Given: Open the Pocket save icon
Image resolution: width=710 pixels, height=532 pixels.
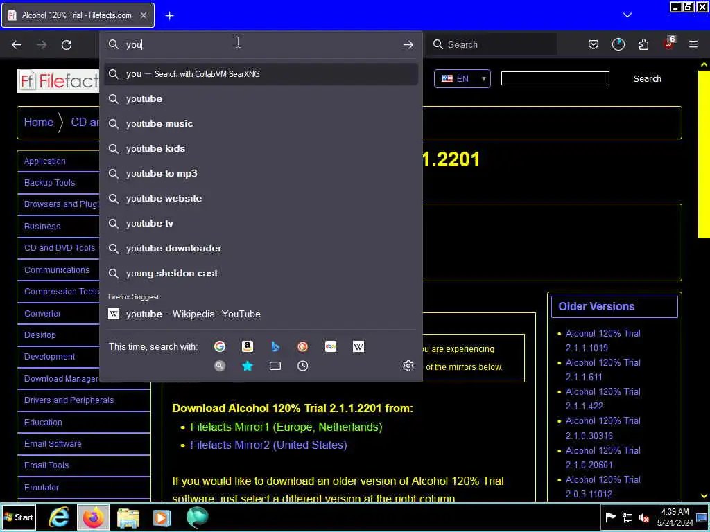Looking at the screenshot, I should [594, 44].
